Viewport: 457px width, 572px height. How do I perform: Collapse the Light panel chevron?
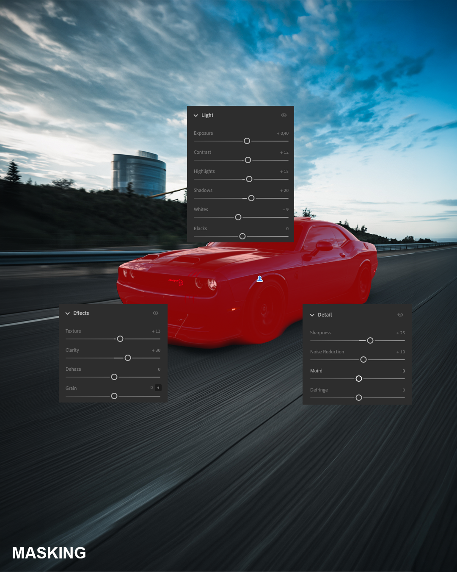[x=196, y=115]
